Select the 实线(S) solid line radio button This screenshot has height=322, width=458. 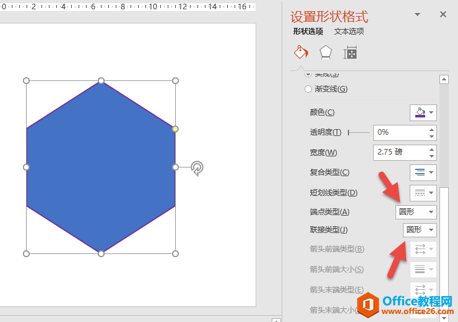coord(308,74)
